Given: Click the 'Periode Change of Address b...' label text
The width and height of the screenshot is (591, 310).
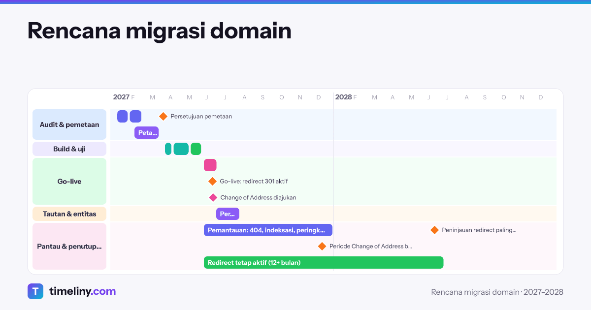Looking at the screenshot, I should [x=370, y=246].
